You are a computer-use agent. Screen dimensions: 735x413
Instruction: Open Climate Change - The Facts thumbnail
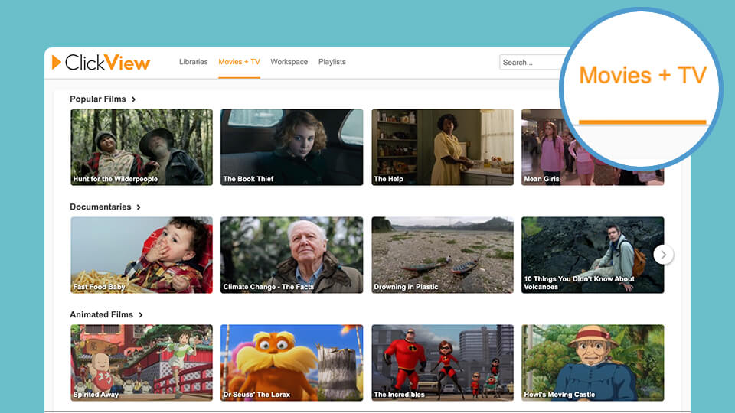click(292, 255)
